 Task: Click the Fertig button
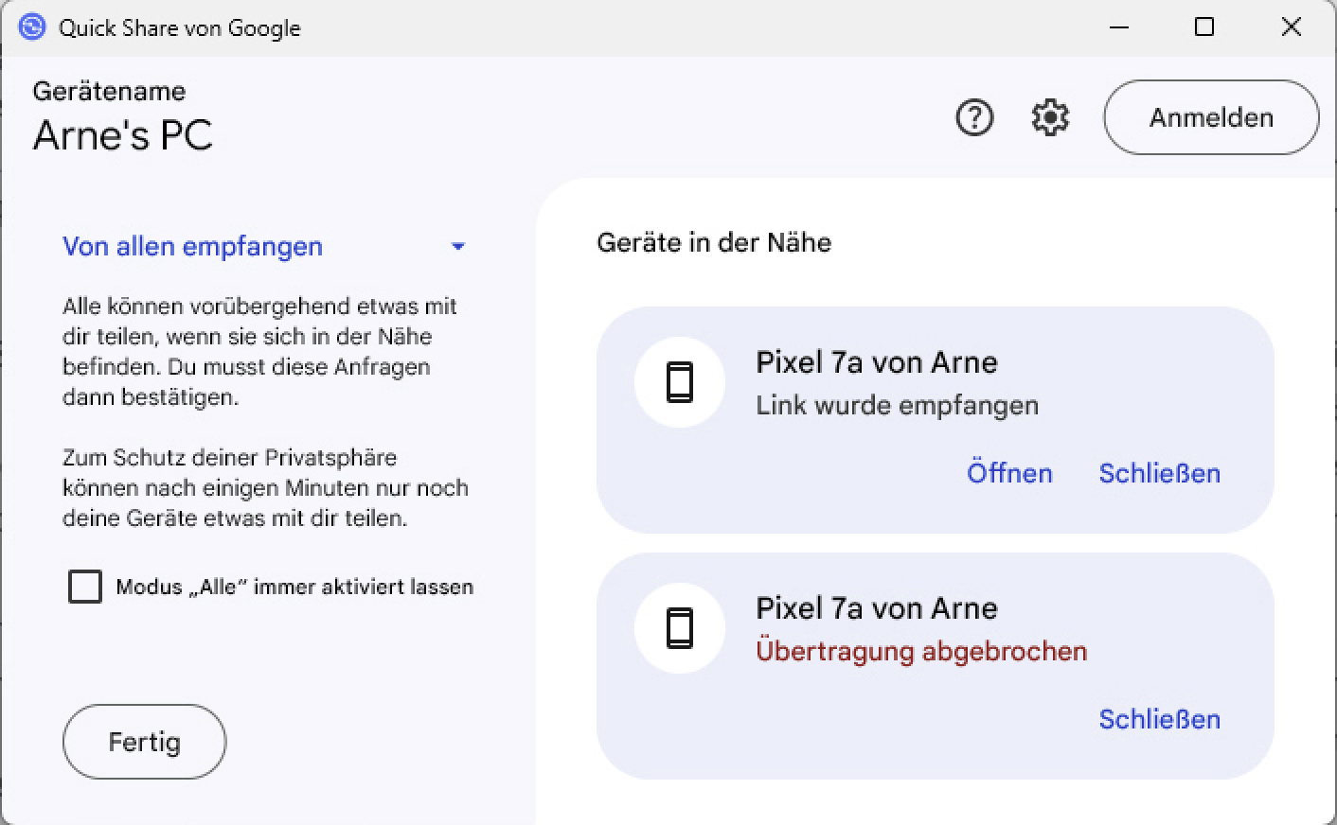[143, 742]
